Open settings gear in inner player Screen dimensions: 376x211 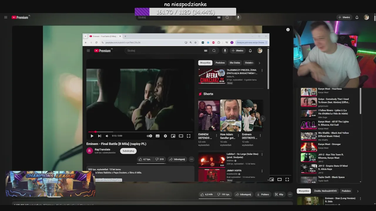165,136
